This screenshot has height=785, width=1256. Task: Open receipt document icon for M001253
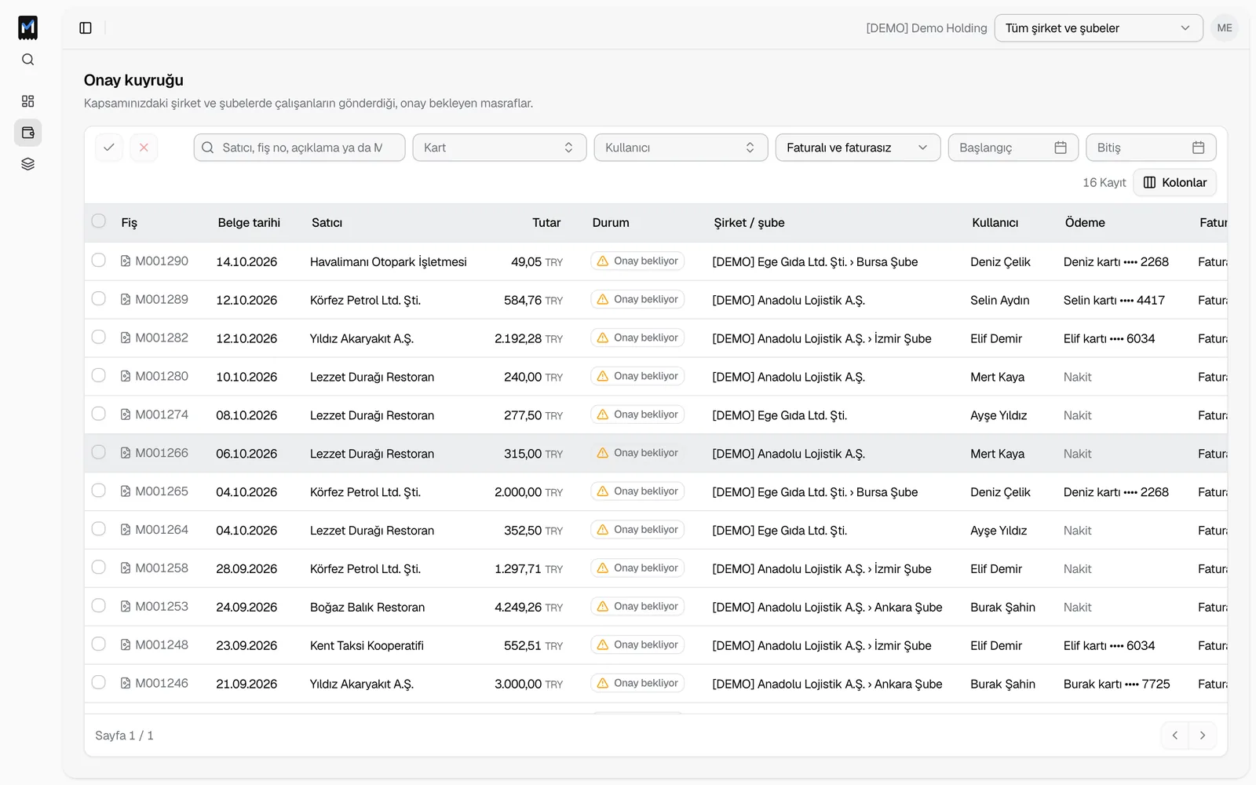(x=126, y=606)
